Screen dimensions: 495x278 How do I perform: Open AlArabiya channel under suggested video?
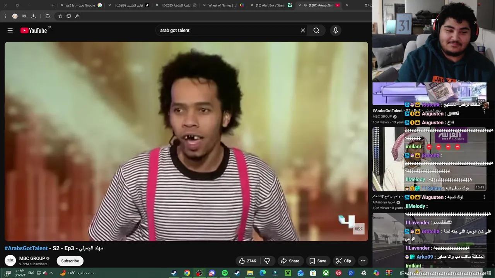point(384,202)
